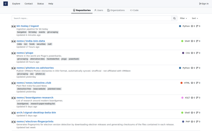Image resolution: width=212 pixels, height=132 pixels.
Task: Click the search magnifier button
Action: point(175,18)
